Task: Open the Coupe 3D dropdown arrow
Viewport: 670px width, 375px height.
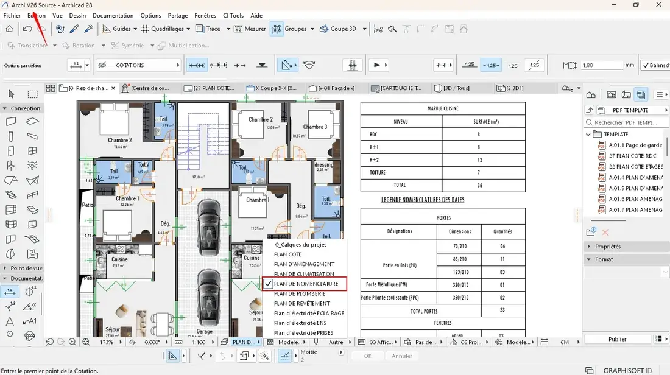Action: pos(364,29)
